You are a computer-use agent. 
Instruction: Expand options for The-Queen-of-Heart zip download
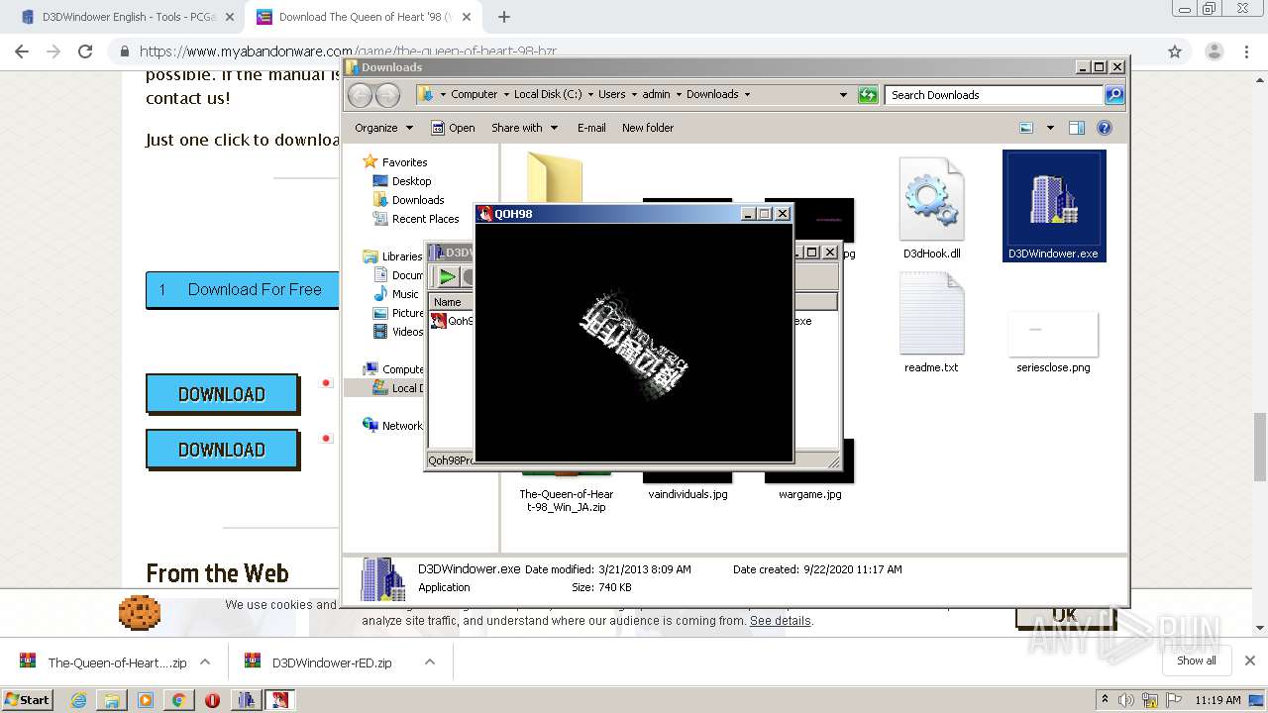click(205, 662)
